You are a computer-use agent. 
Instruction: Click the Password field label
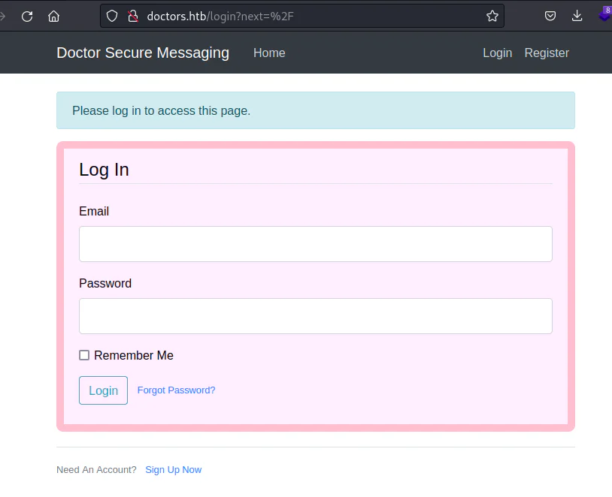click(105, 283)
